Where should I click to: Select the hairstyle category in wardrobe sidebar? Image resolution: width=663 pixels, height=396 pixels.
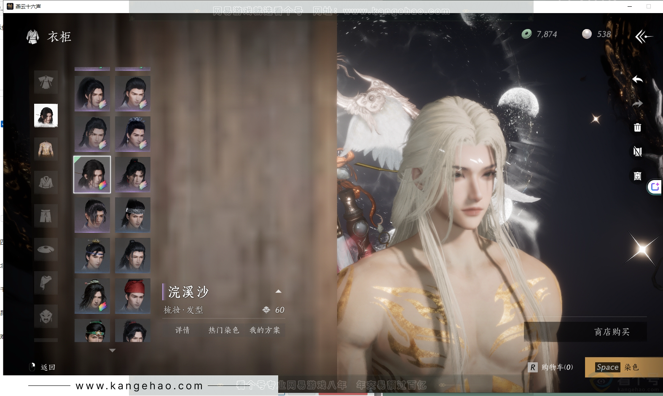coord(46,116)
